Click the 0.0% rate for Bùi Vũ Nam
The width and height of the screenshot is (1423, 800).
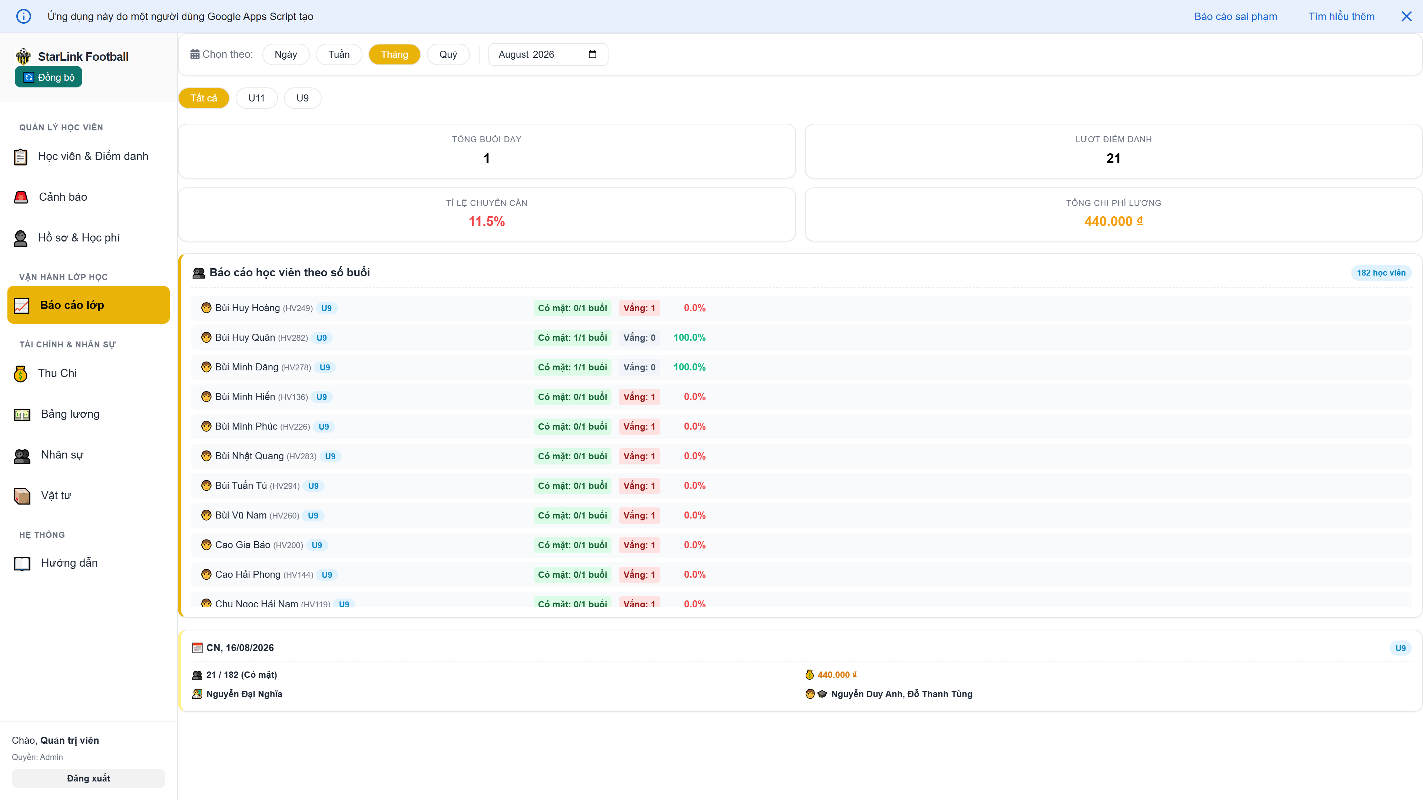[x=694, y=516]
